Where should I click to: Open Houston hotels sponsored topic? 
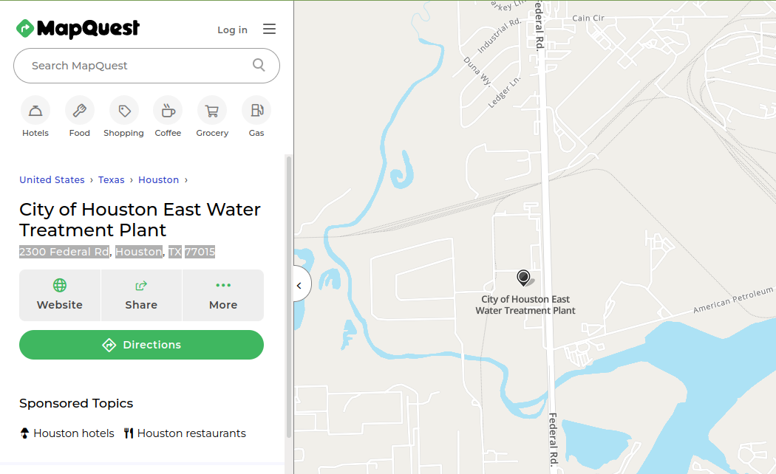coord(67,433)
